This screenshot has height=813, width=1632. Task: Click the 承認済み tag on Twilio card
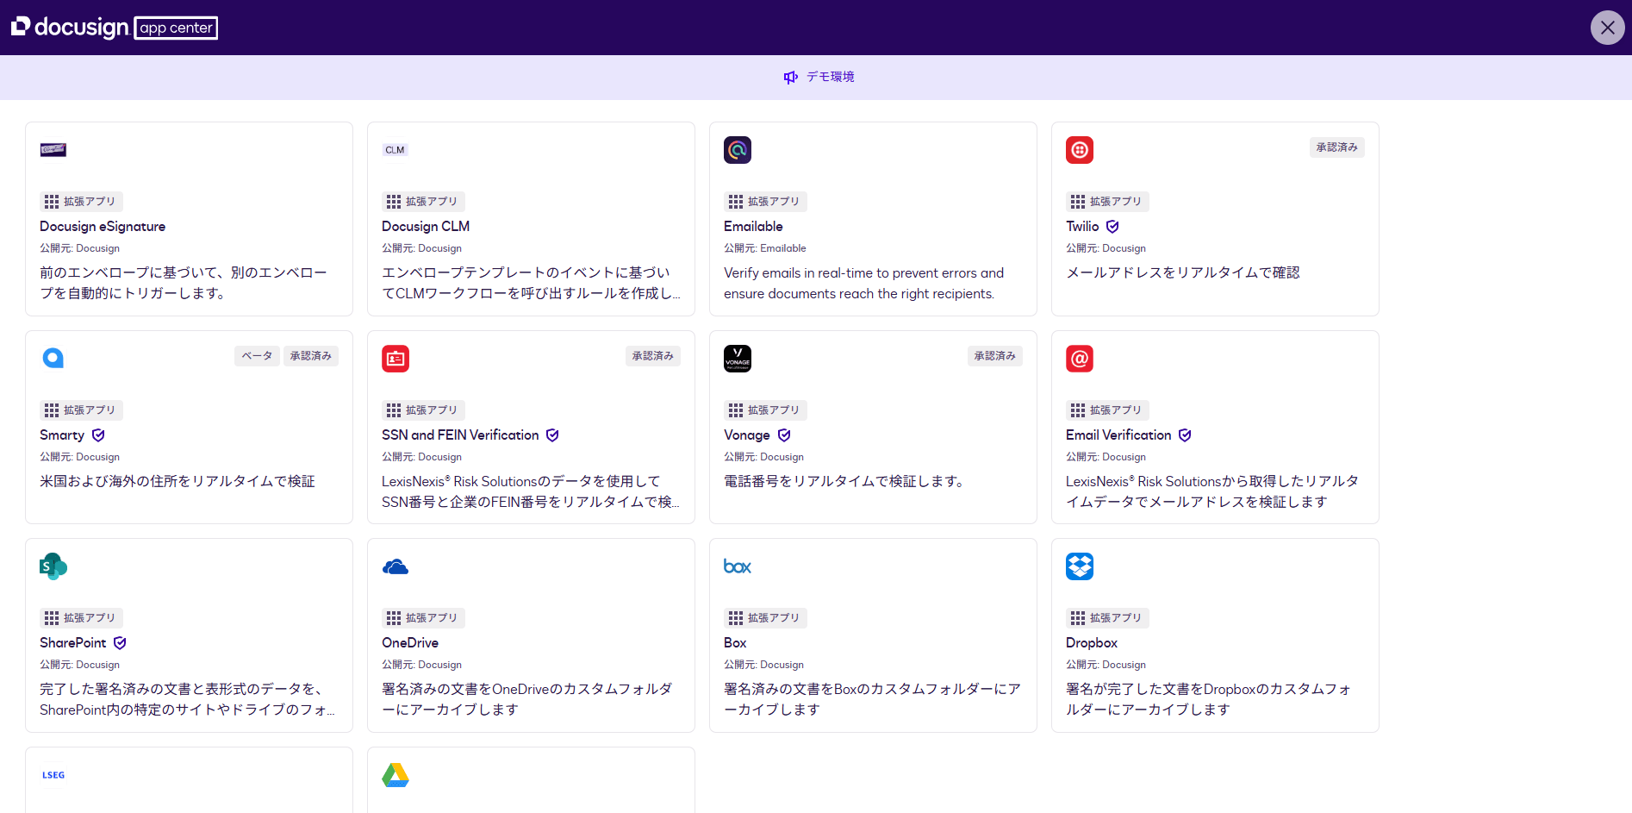tap(1337, 147)
